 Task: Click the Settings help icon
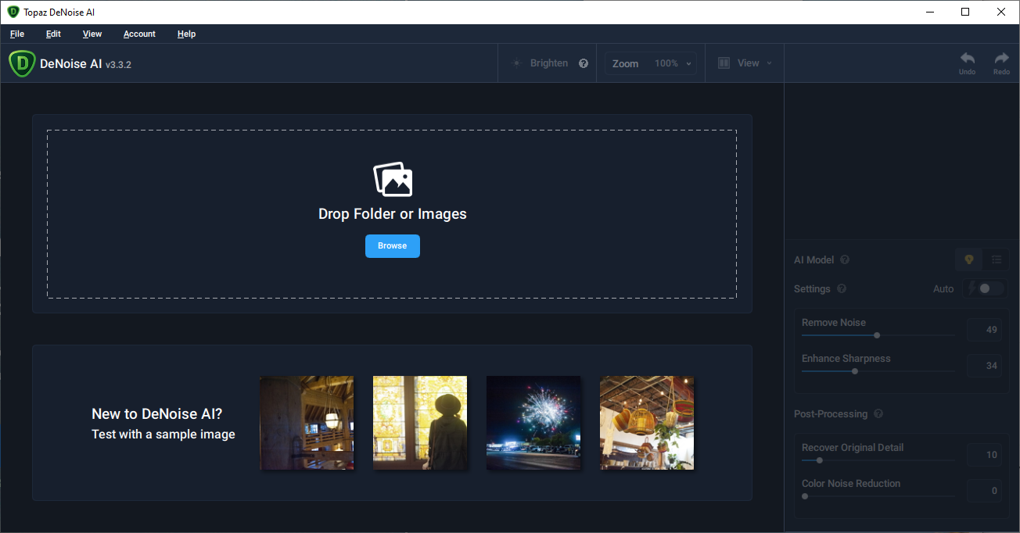click(842, 288)
